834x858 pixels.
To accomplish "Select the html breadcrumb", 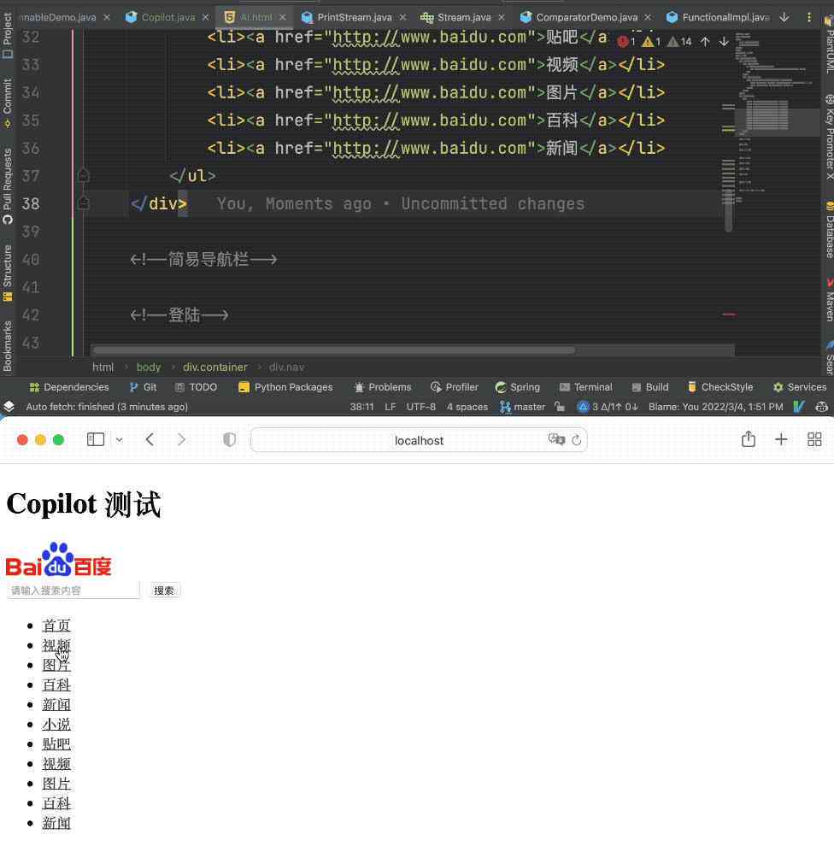I will tap(103, 367).
